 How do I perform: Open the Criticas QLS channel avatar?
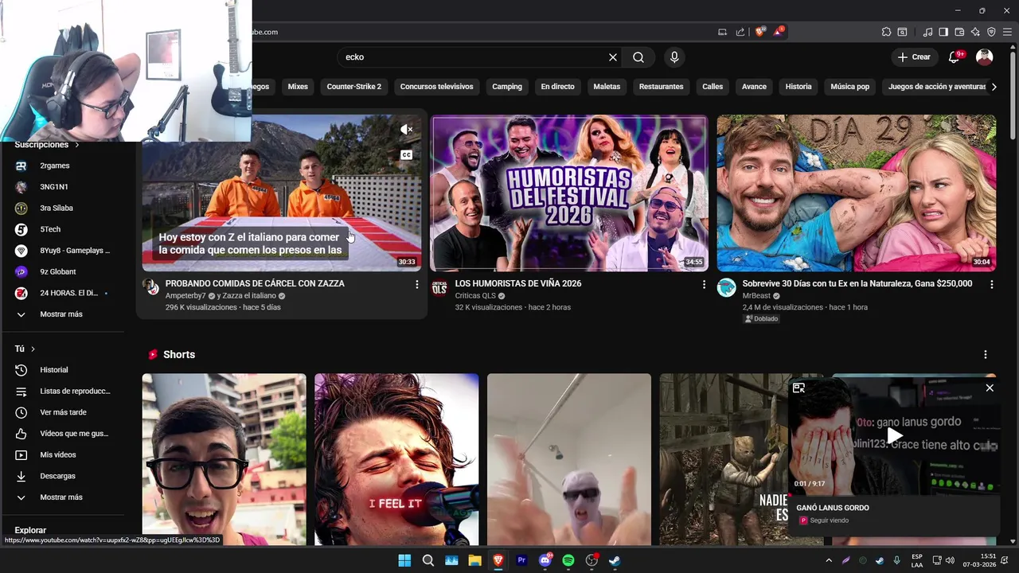click(439, 288)
